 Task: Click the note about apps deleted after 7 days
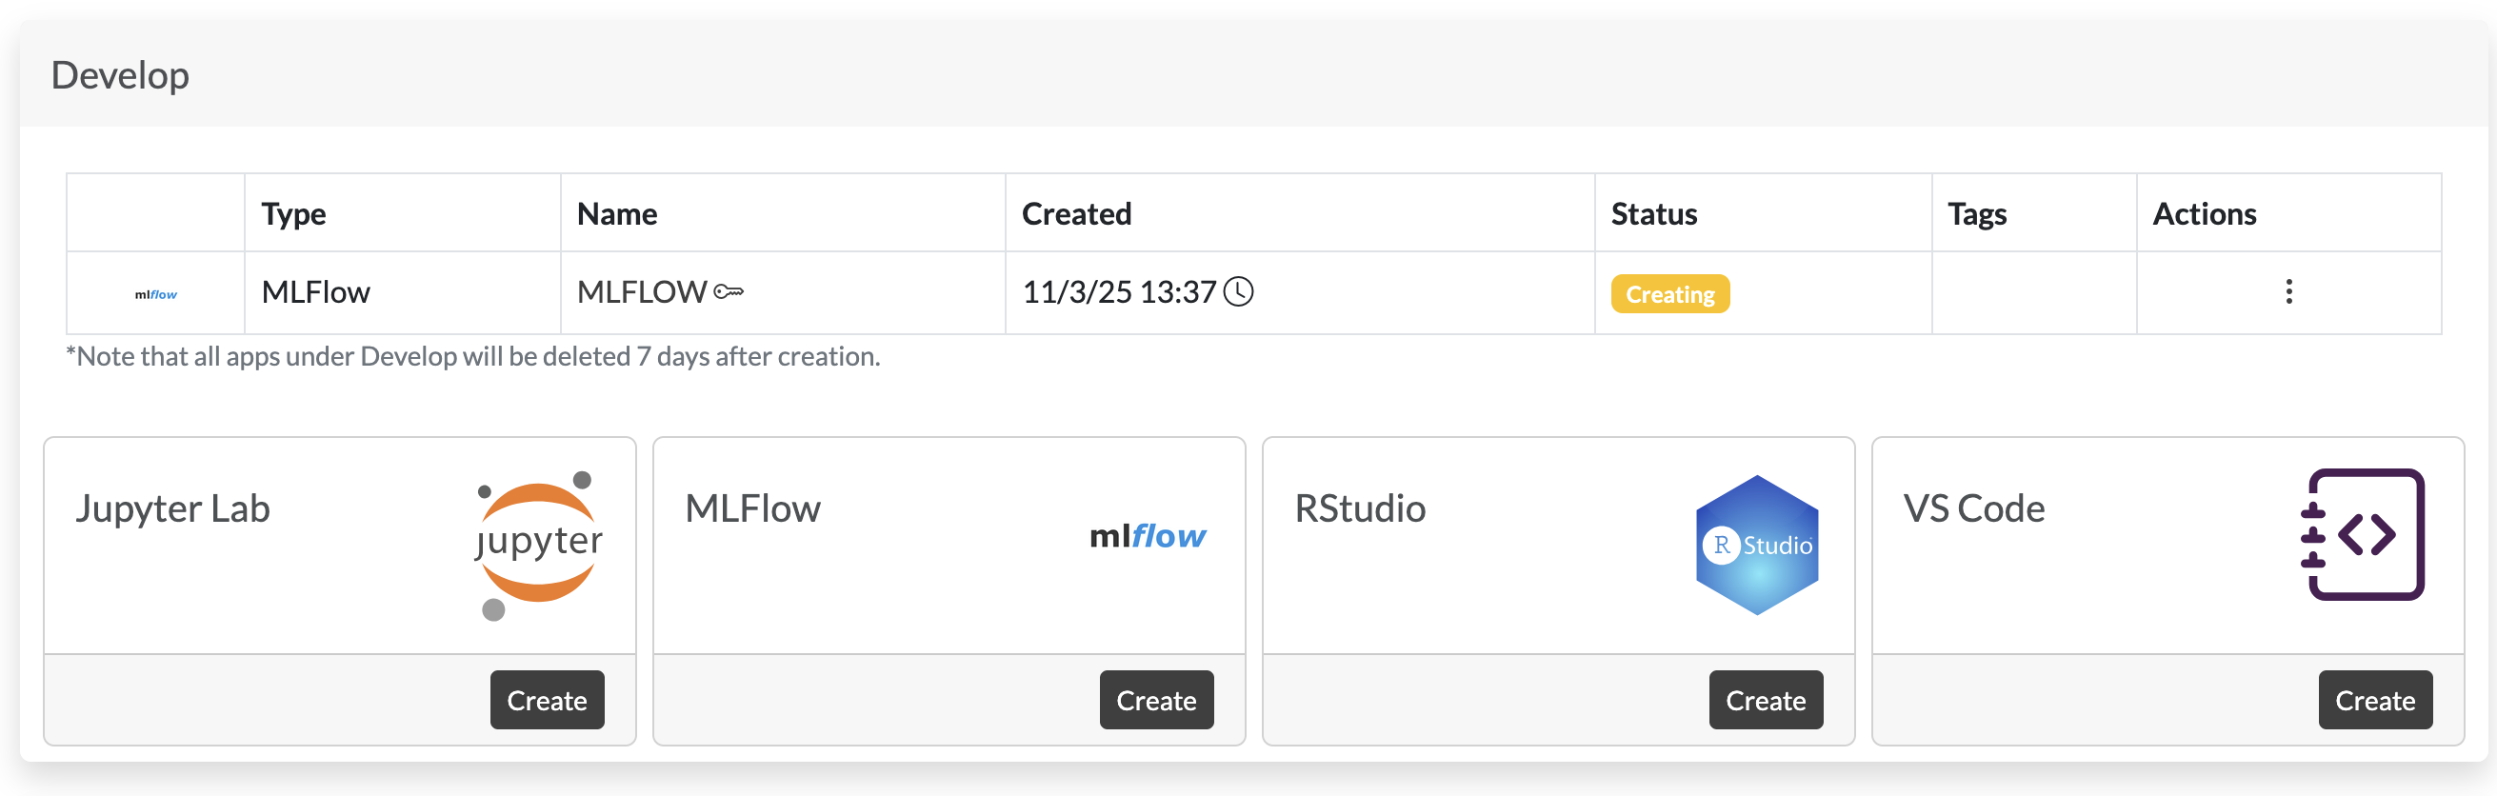click(x=473, y=356)
